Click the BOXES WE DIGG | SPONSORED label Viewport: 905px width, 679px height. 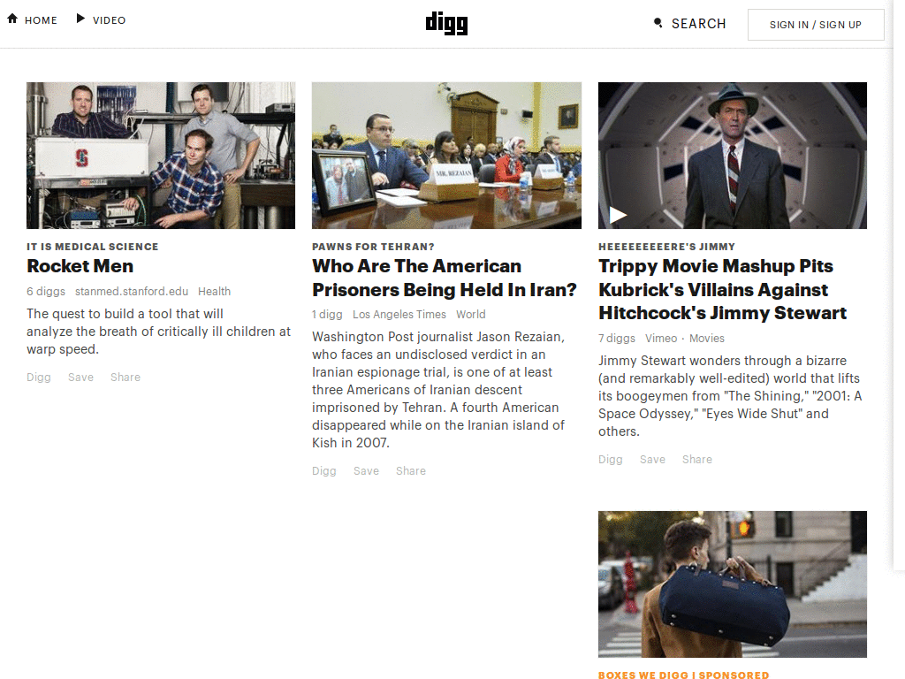(683, 675)
